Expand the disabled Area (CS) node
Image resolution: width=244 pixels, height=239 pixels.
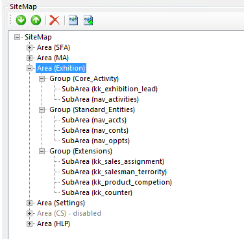point(29,214)
